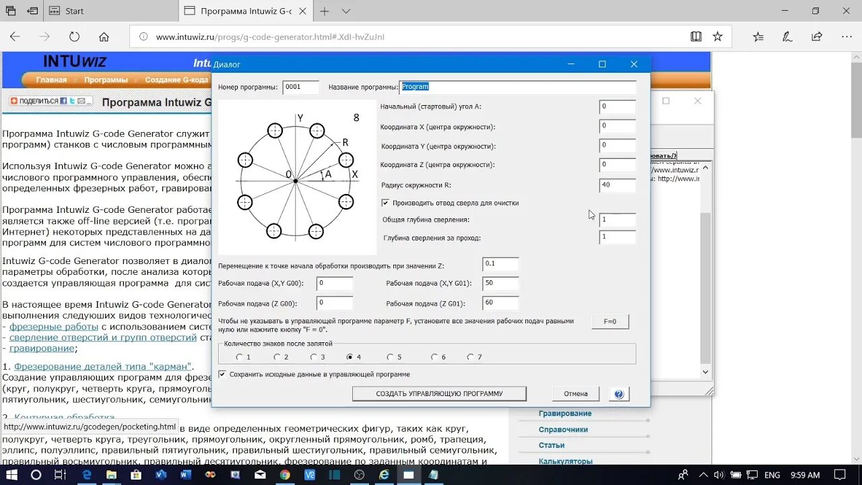Click the Начальный угол A field

tap(618, 107)
